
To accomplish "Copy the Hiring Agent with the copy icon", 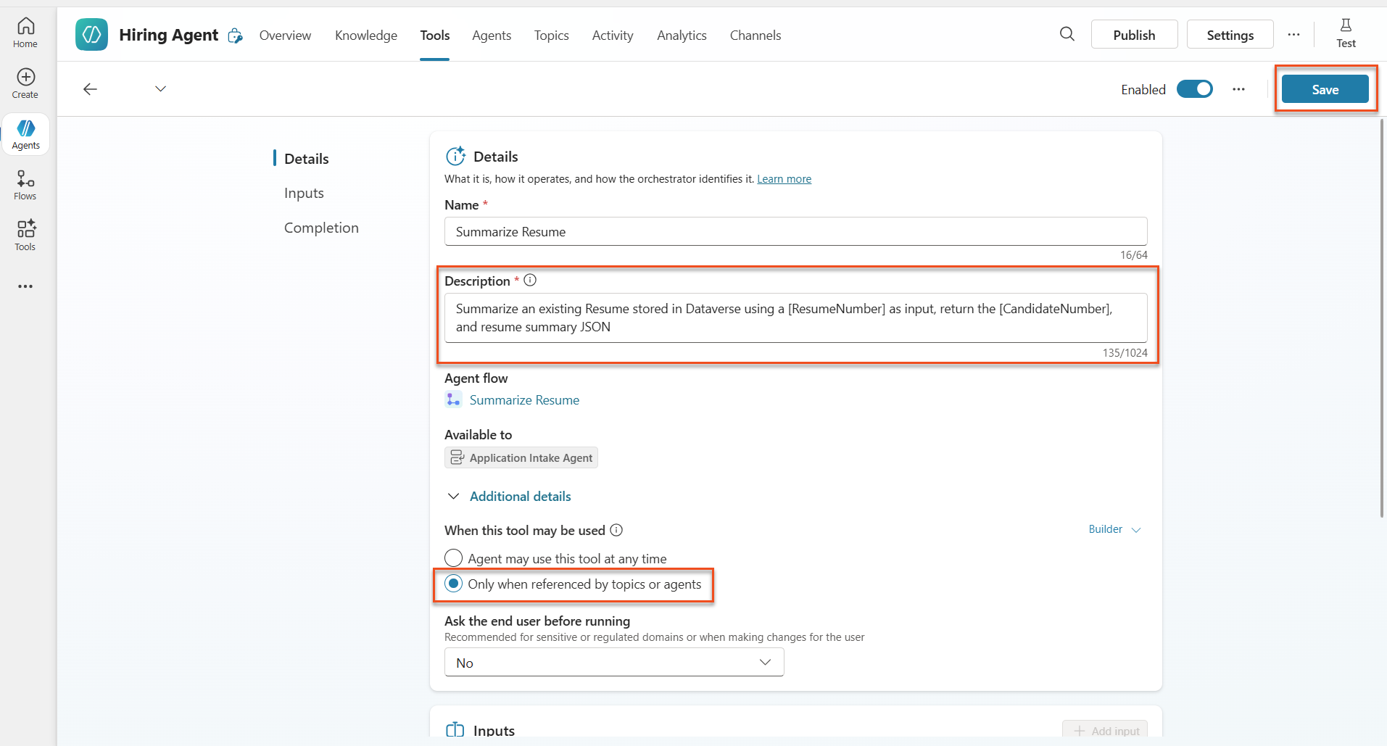I will (x=235, y=35).
